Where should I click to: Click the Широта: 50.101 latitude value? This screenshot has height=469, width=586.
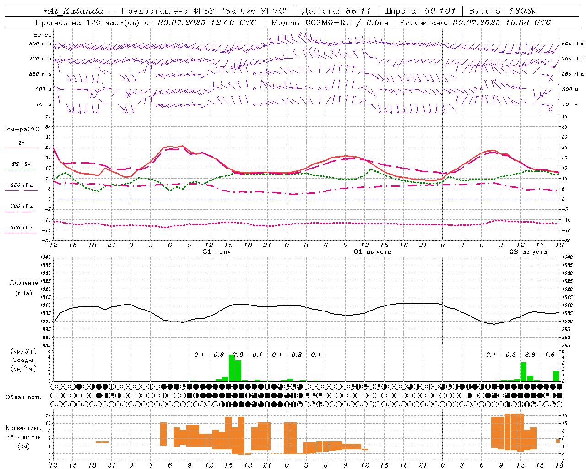tap(420, 11)
